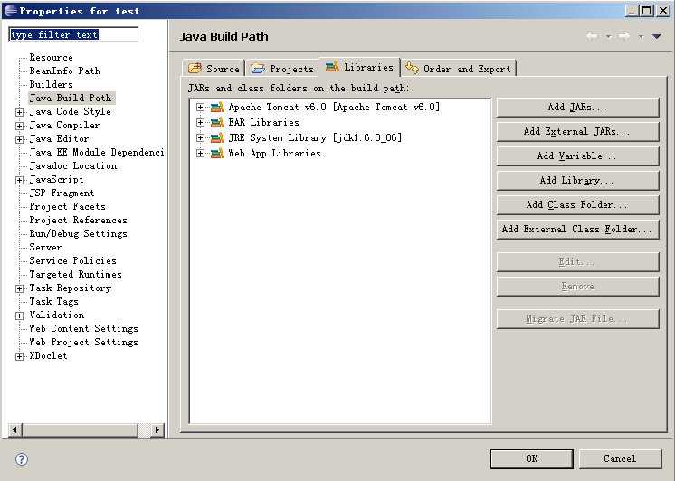
Task: Select Project References entry
Action: tap(78, 221)
